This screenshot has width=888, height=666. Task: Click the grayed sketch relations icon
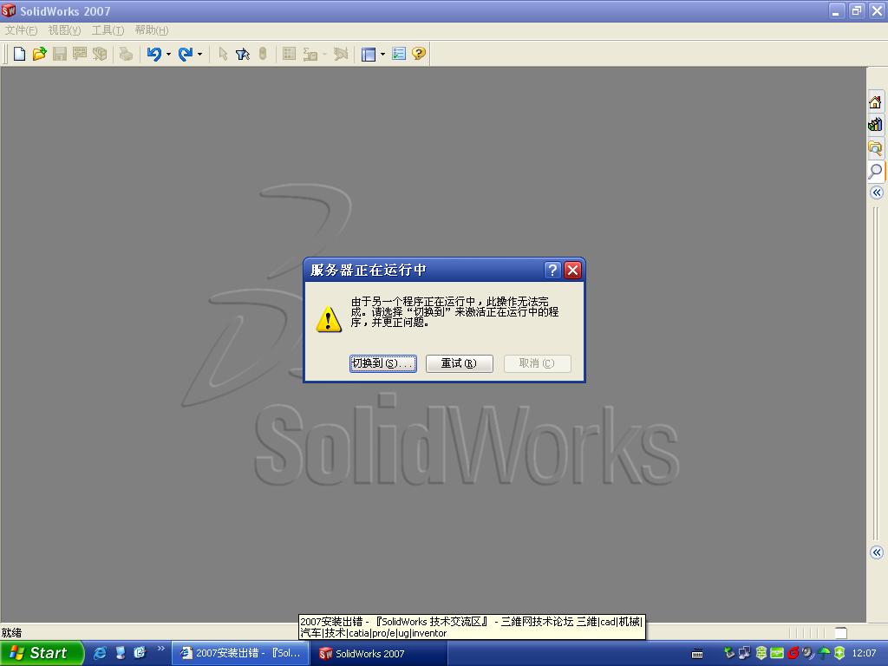(x=340, y=54)
